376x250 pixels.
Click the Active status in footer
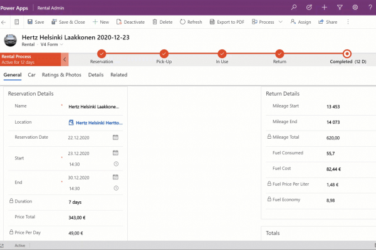(19, 246)
